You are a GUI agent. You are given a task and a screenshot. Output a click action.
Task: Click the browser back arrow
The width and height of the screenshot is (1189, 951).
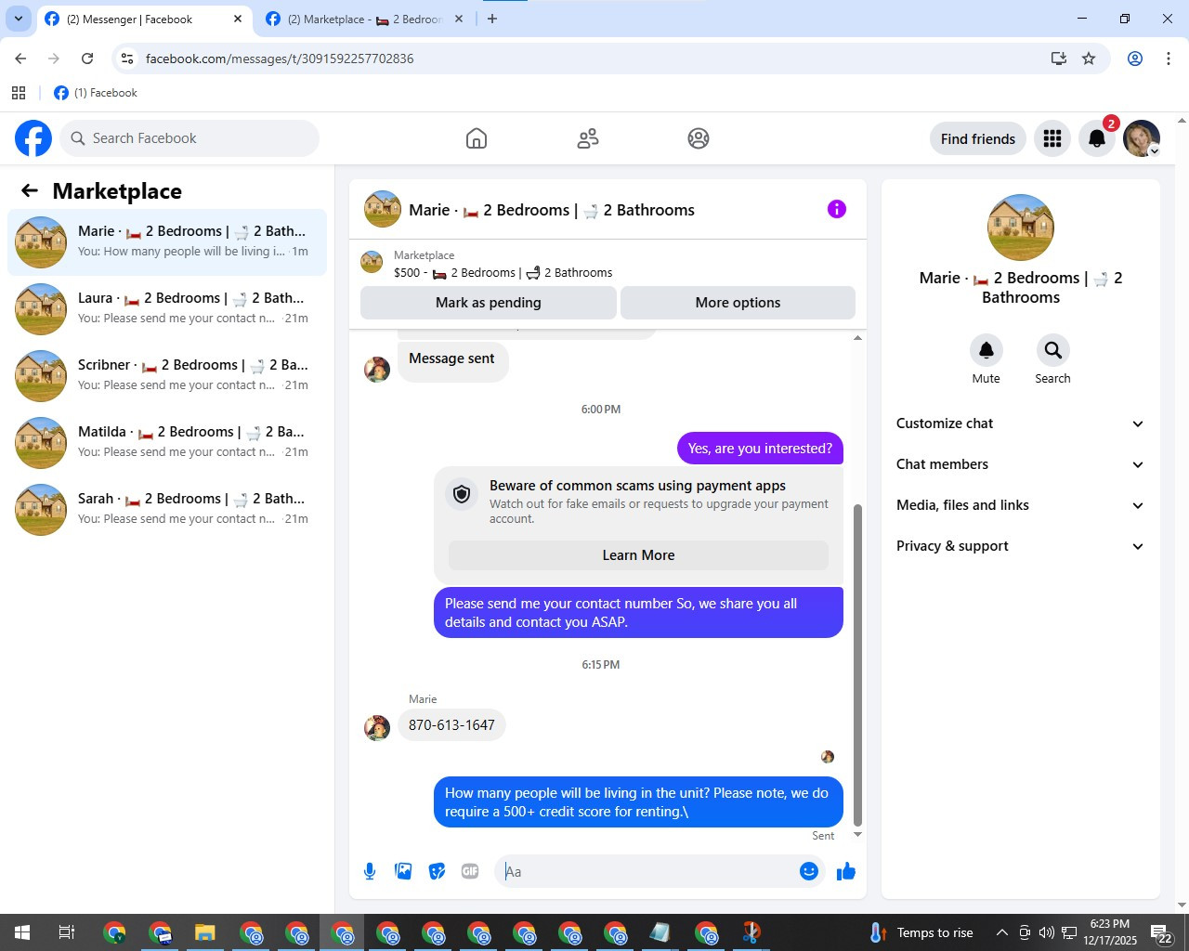[20, 59]
